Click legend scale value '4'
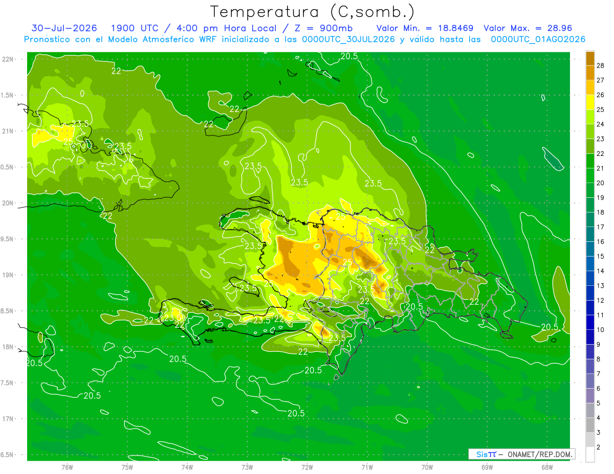 pyautogui.click(x=599, y=418)
